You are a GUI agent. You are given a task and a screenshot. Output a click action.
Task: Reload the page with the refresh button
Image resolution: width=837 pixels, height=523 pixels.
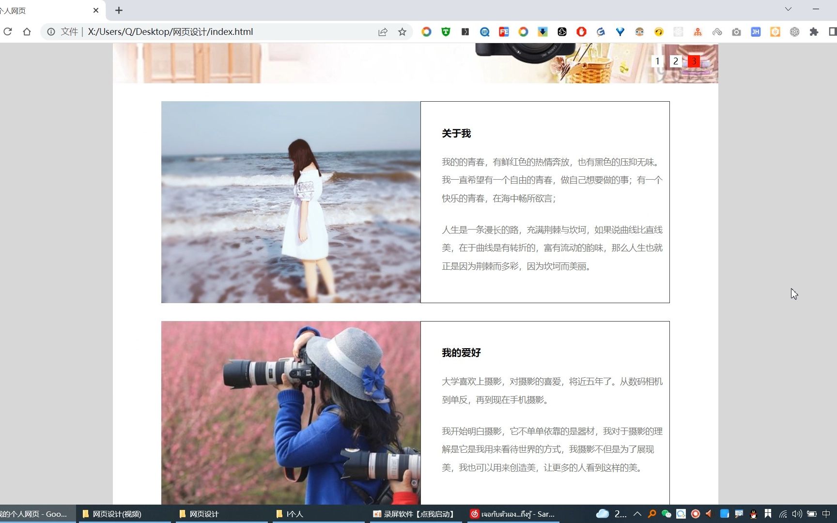(8, 31)
